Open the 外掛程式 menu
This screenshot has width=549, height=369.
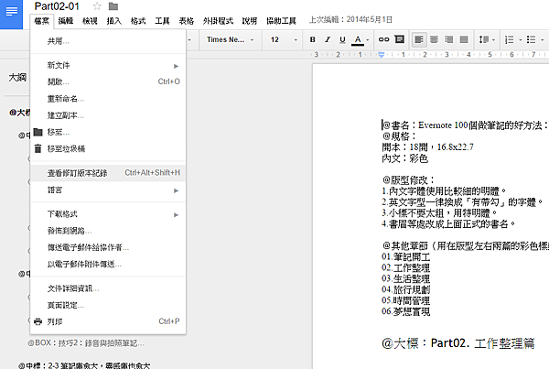click(x=218, y=21)
